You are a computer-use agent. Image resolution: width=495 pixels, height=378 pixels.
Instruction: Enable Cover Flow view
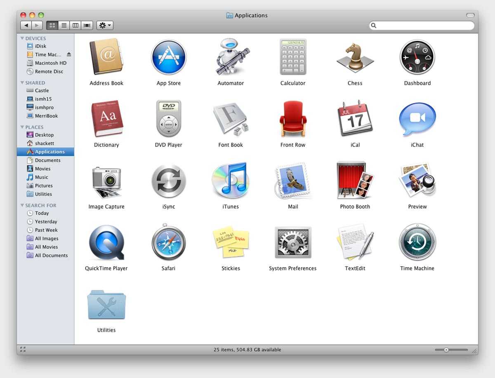tap(87, 26)
